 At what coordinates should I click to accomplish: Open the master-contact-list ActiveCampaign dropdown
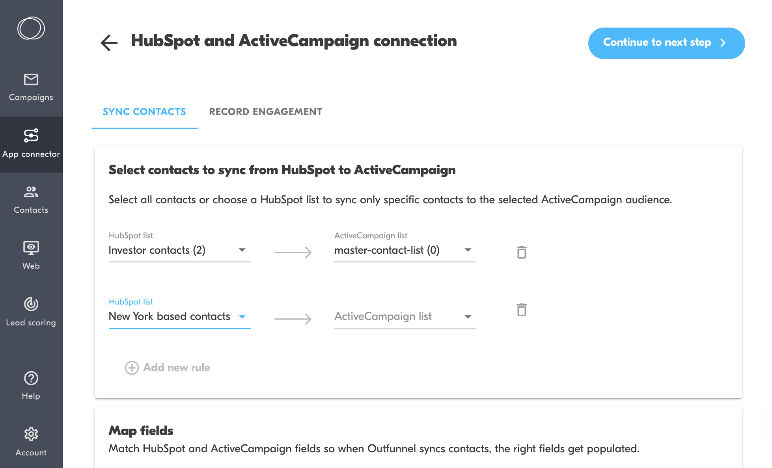coord(468,250)
